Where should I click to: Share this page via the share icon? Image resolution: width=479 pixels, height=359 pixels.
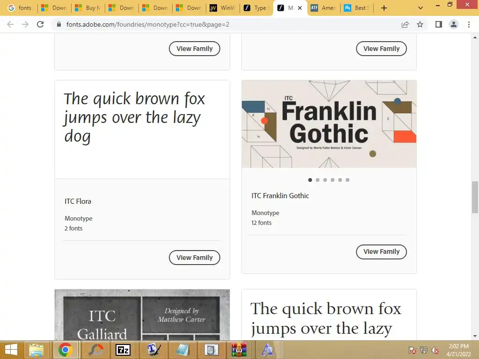405,24
